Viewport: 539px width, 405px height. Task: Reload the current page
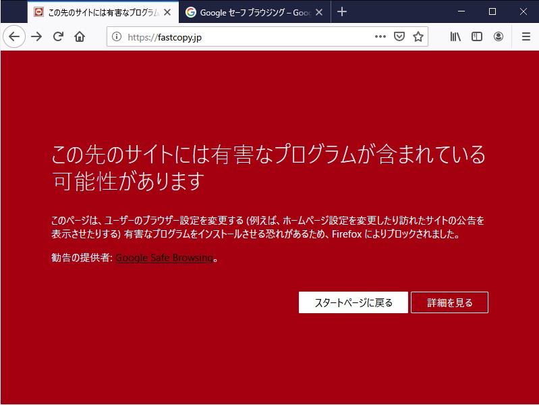pos(58,36)
